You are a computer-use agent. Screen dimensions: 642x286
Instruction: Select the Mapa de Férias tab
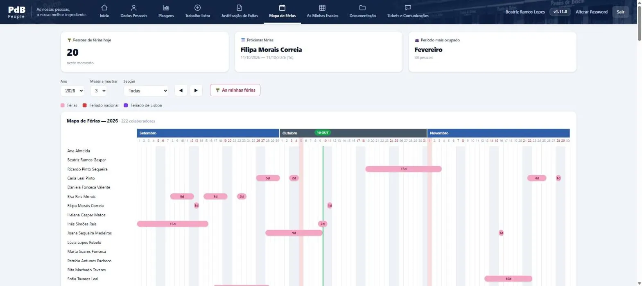click(x=283, y=11)
